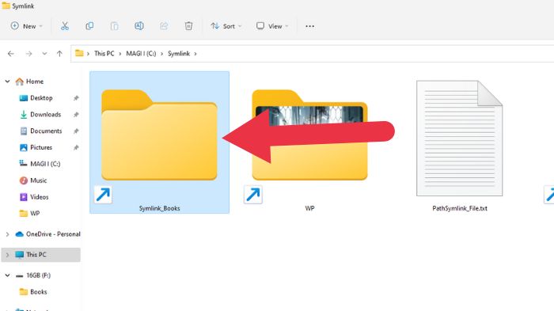Open the See more three-dots menu
This screenshot has height=311, width=554.
(x=310, y=26)
